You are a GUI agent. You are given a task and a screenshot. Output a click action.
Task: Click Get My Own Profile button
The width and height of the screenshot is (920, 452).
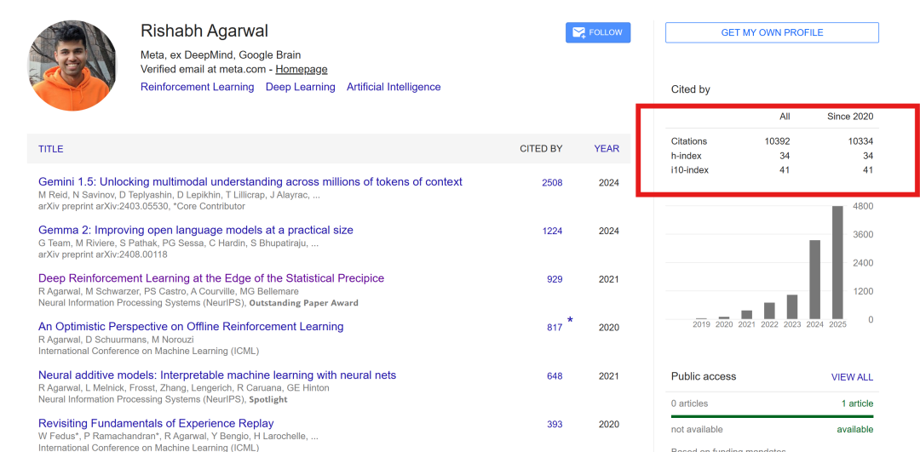pyautogui.click(x=772, y=33)
